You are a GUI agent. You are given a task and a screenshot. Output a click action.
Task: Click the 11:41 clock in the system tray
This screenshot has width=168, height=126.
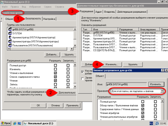[x=163, y=123]
